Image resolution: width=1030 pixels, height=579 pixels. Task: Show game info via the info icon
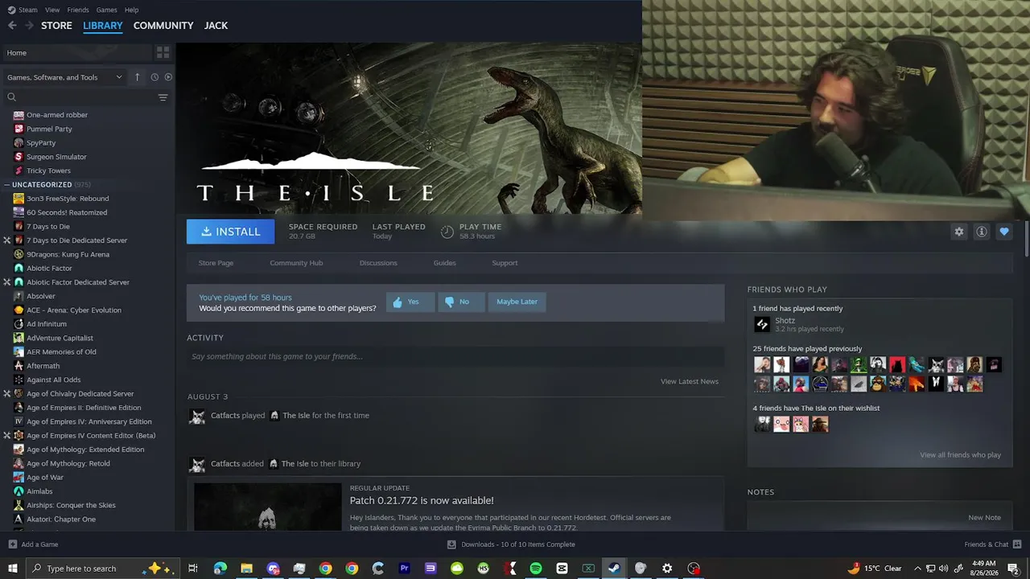(x=982, y=232)
